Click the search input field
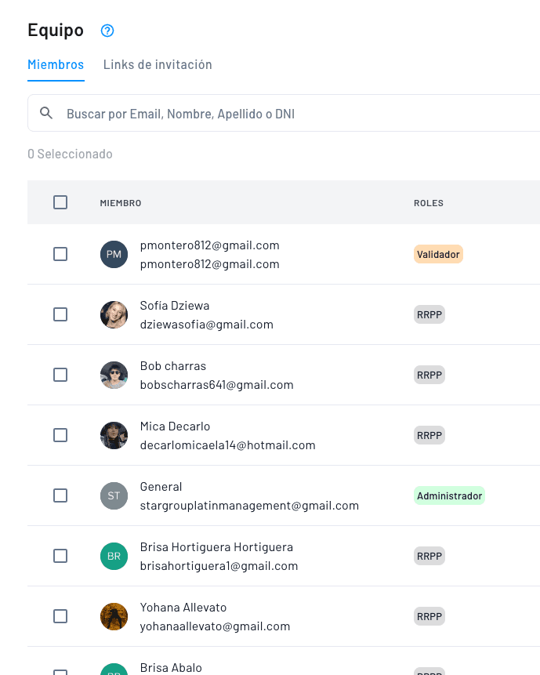Viewport: 540px width, 675px height. pos(235,113)
